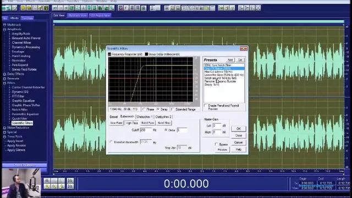The image size is (352, 198).
Task: Click OK in Scientific Filters dialog
Action: 238,129
